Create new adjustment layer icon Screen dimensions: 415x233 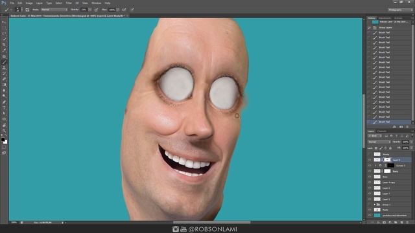pos(390,223)
